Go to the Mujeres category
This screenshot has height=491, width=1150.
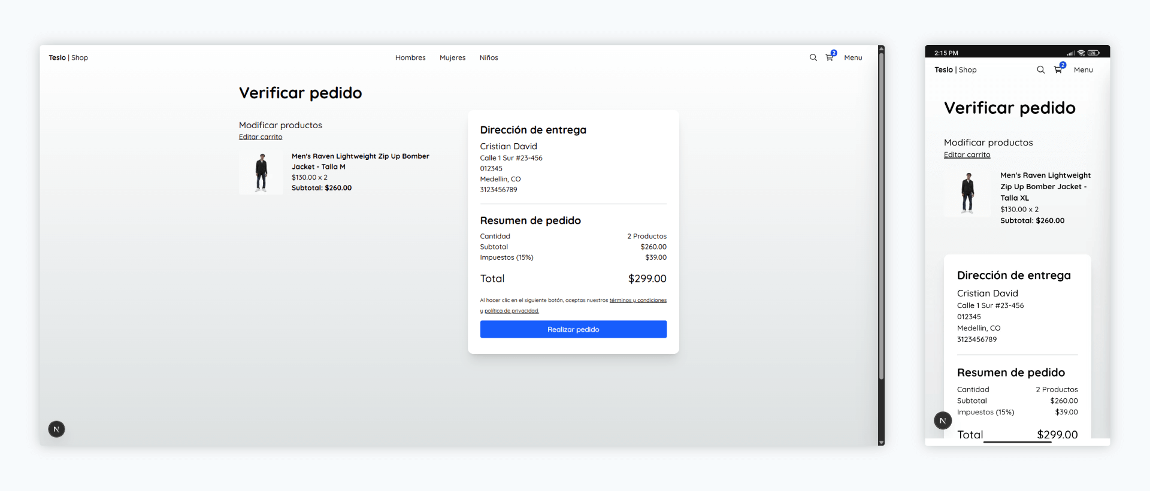452,57
